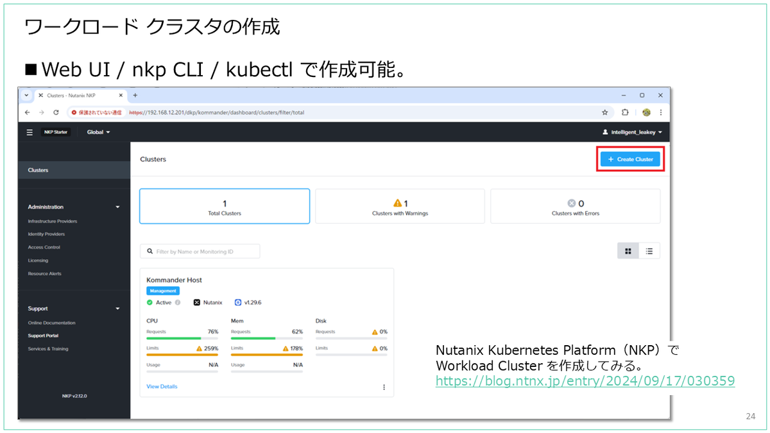This screenshot has width=770, height=433.
Task: Click the info icon next to Active
Action: [x=178, y=302]
